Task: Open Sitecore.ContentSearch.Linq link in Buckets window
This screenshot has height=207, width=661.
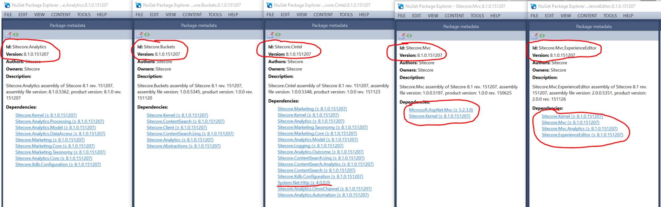Action: pyautogui.click(x=190, y=134)
